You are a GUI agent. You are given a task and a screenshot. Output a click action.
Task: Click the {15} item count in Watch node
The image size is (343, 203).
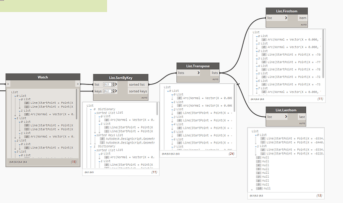tap(74, 162)
